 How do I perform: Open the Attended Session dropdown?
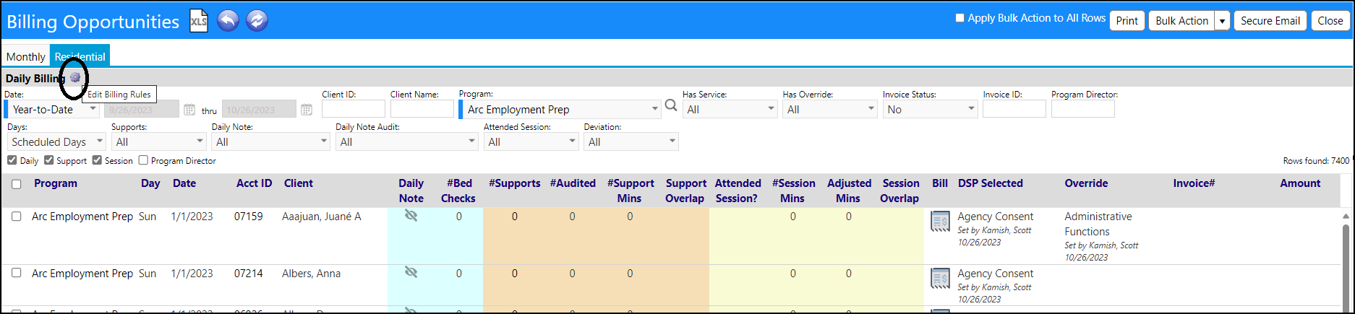coord(531,142)
